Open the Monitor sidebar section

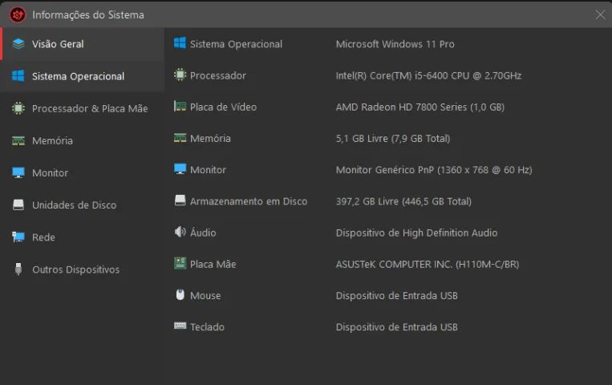point(82,172)
